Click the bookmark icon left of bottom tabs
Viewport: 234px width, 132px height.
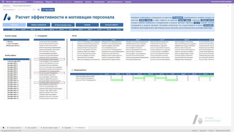pyautogui.click(x=3, y=128)
